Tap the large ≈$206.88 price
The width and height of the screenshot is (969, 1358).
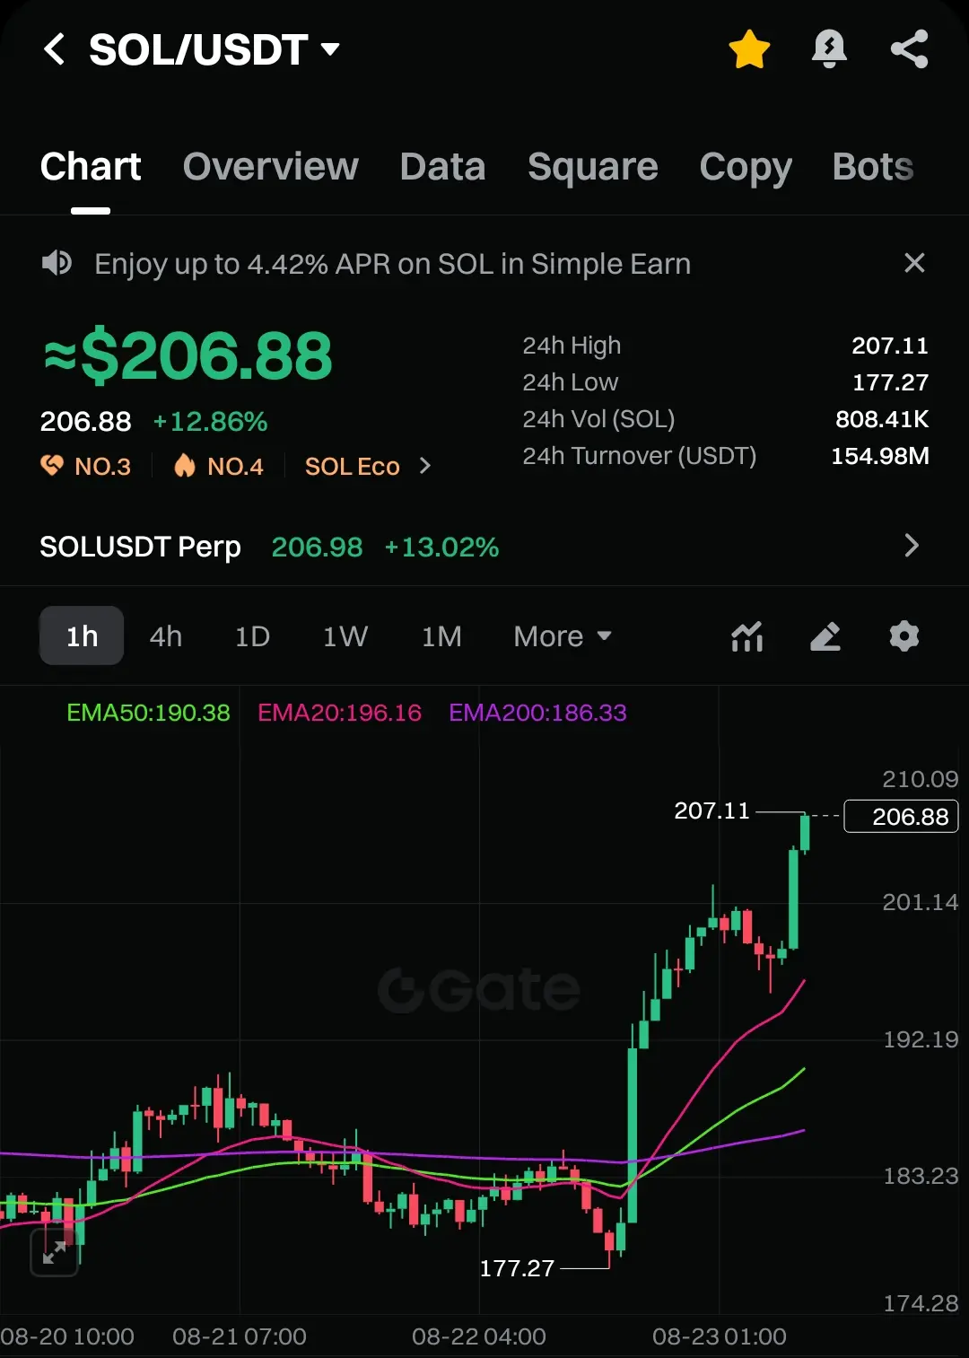[x=188, y=356]
